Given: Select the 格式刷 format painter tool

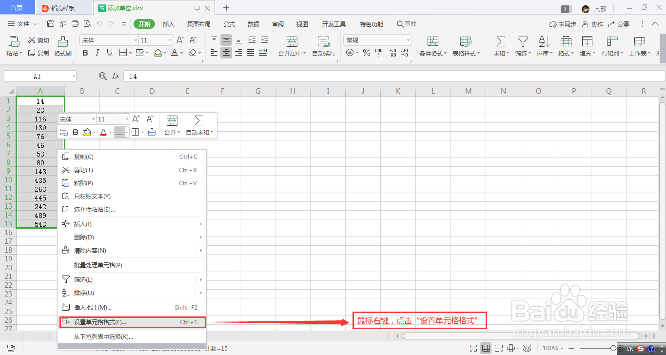Looking at the screenshot, I should click(x=62, y=46).
